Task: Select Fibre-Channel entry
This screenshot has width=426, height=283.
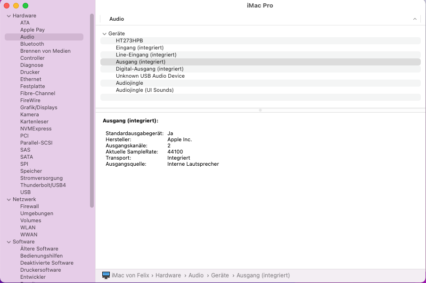Action: pos(38,93)
